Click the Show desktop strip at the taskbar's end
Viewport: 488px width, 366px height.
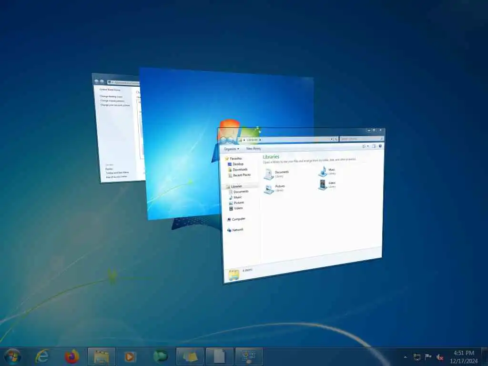(485, 356)
